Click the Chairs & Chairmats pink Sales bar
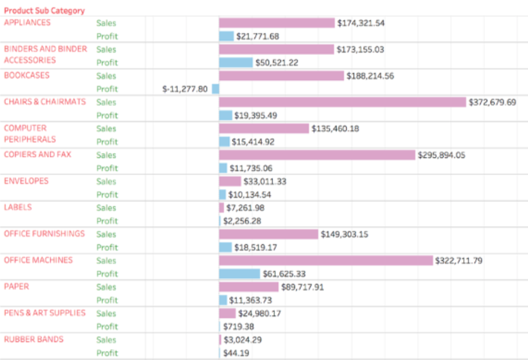 (342, 102)
